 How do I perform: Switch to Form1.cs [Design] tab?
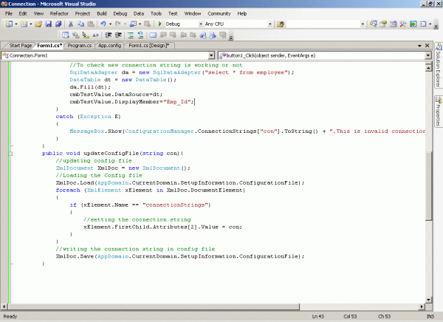coord(149,46)
